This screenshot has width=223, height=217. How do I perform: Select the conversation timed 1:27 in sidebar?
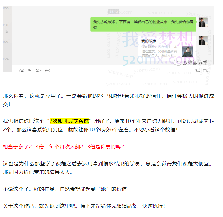[x=6, y=42]
